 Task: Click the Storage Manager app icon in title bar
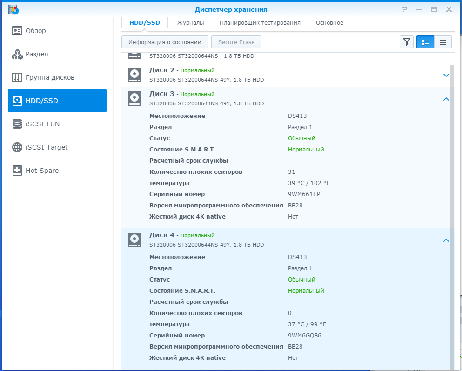[x=13, y=9]
